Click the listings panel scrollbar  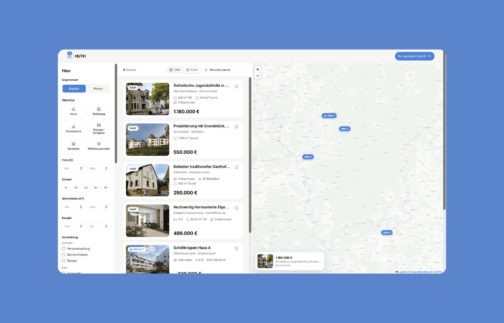click(x=250, y=155)
